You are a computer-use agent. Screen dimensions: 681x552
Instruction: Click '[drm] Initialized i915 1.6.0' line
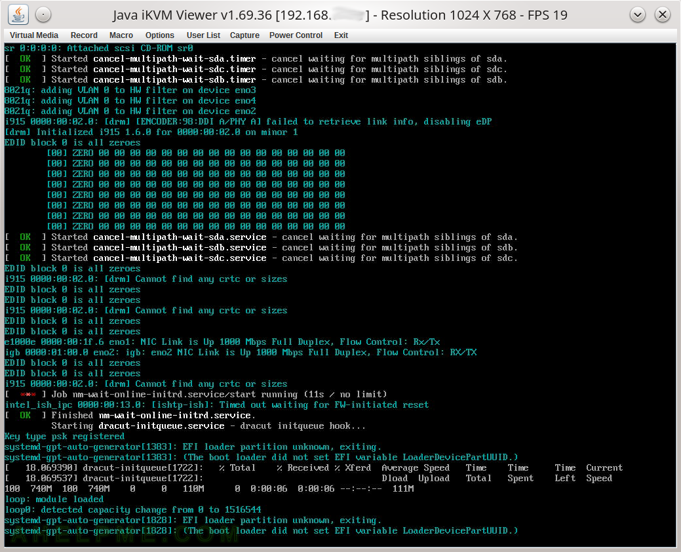click(x=151, y=132)
